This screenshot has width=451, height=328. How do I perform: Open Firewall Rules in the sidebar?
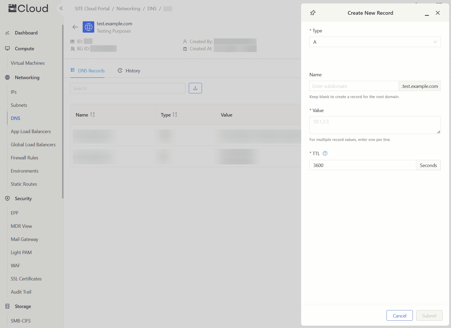(24, 158)
